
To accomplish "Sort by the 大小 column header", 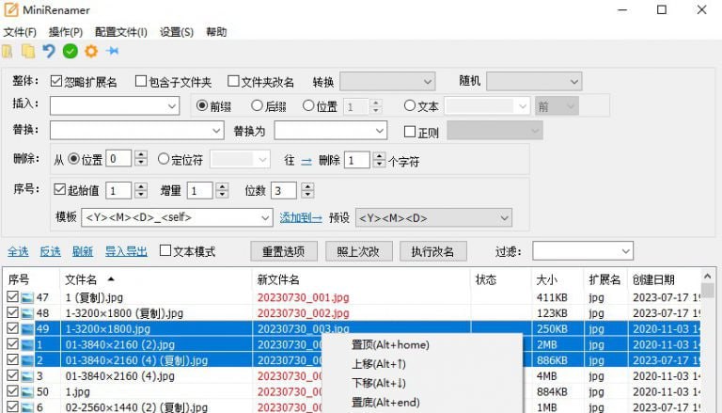I will pos(547,279).
